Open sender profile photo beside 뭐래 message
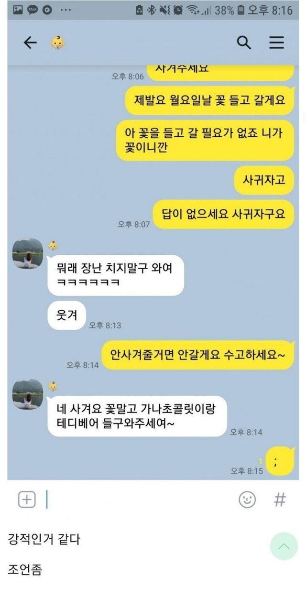This screenshot has width=306, height=598. click(28, 253)
